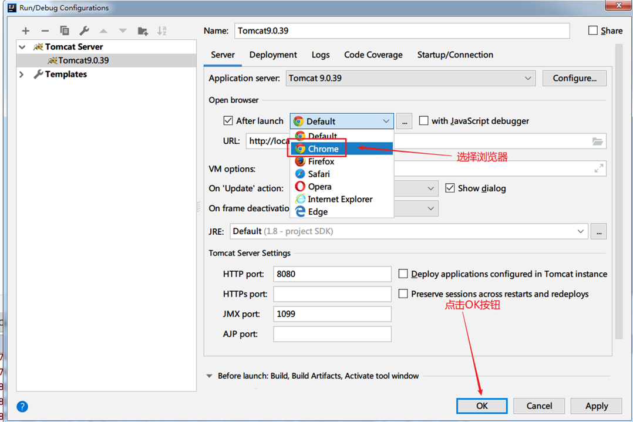The image size is (633, 422).
Task: Open edit defaults wrench icon
Action: [x=84, y=31]
